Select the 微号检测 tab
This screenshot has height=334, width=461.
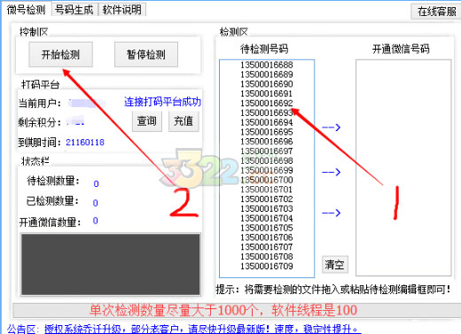point(27,10)
